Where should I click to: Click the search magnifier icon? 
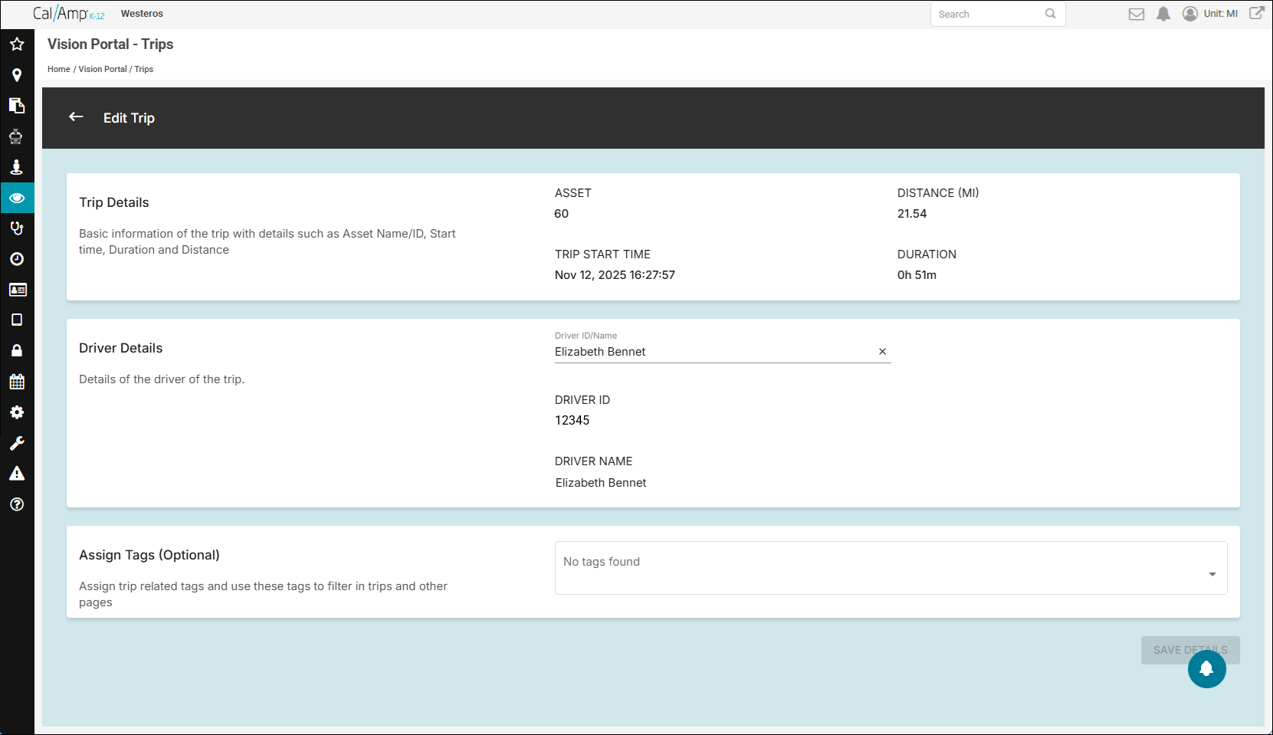[x=1051, y=14]
